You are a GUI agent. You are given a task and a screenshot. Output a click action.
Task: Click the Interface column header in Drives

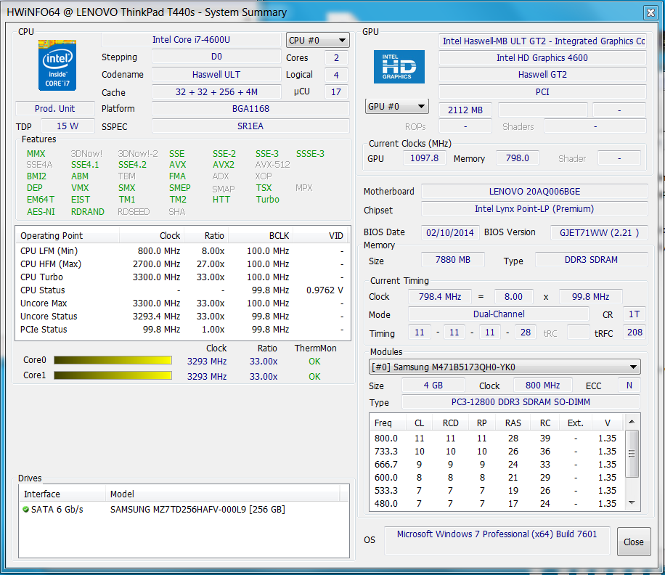(62, 494)
